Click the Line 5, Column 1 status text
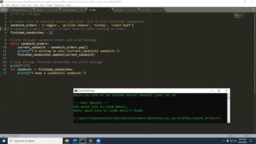This screenshot has height=144, width=256. [x=13, y=136]
